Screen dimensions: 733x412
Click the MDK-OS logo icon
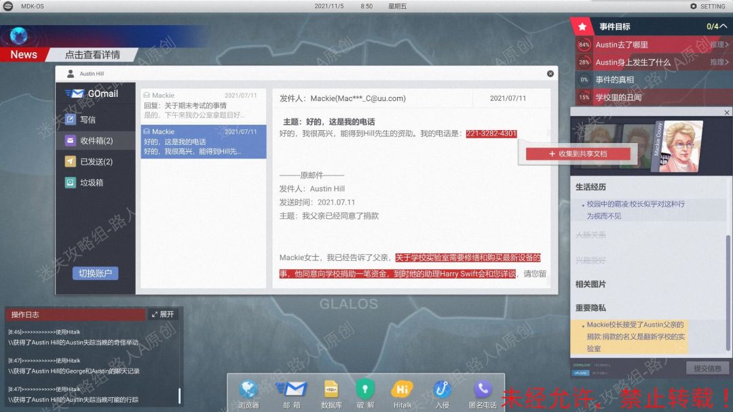point(8,6)
